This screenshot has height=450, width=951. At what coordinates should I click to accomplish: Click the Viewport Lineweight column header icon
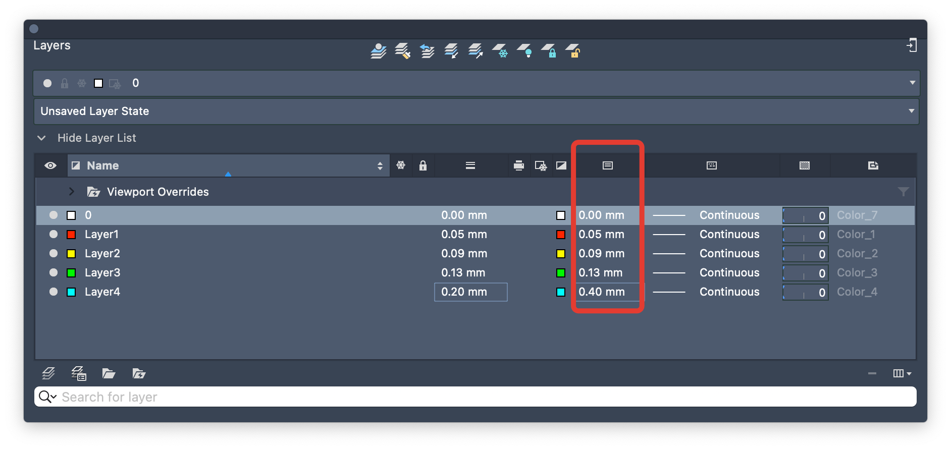click(x=608, y=165)
